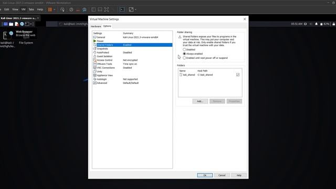This screenshot has height=189, width=336.
Task: Launch the web browser globe in Kali panel
Action: point(22,24)
